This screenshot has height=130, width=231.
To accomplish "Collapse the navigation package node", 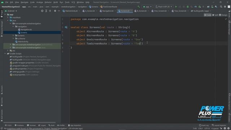I will 13,26.
